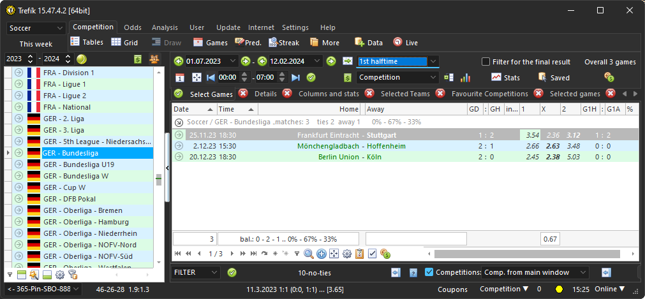Uncheck the Competitions checkbox
Viewport: 645px width, 299px height.
[429, 272]
